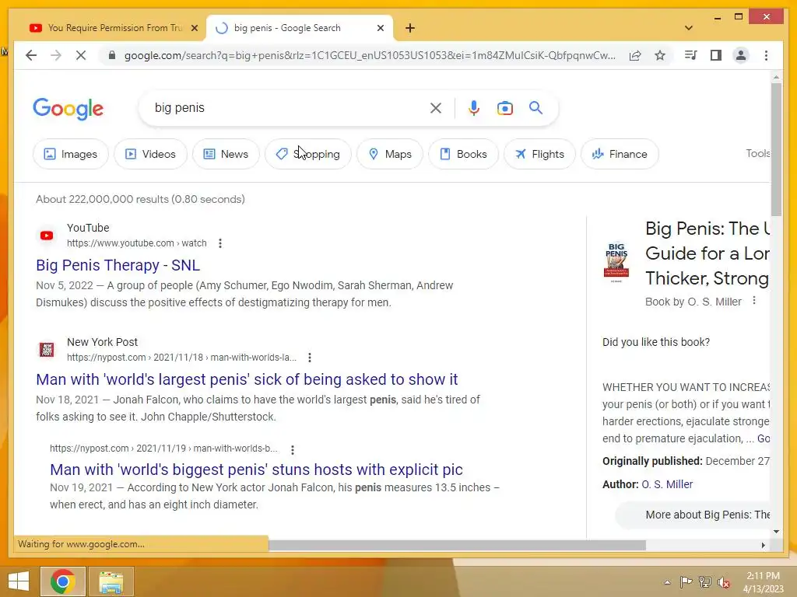Click More about Big Penis button

(693, 515)
